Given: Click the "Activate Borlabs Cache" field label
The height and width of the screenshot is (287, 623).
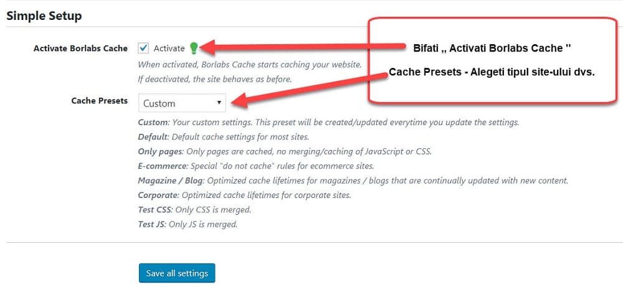Looking at the screenshot, I should tap(80, 48).
